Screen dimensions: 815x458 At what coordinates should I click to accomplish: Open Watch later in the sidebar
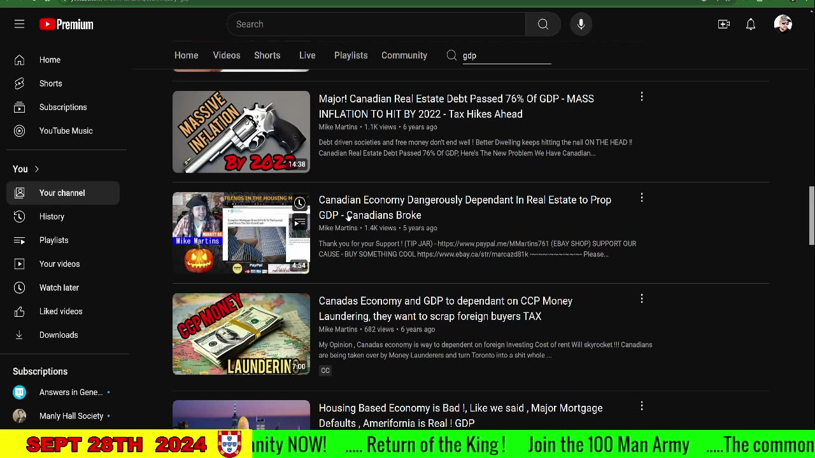pos(62,288)
